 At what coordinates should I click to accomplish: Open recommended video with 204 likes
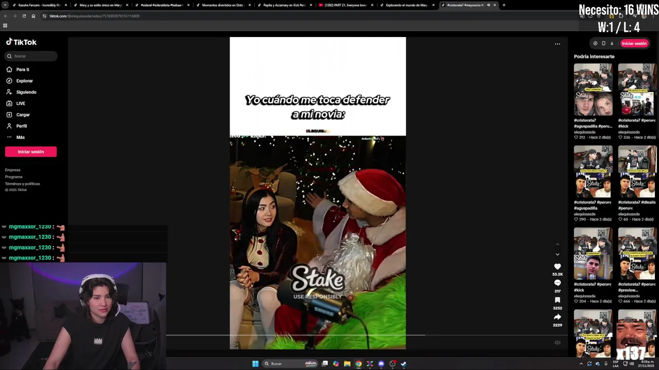click(x=593, y=254)
